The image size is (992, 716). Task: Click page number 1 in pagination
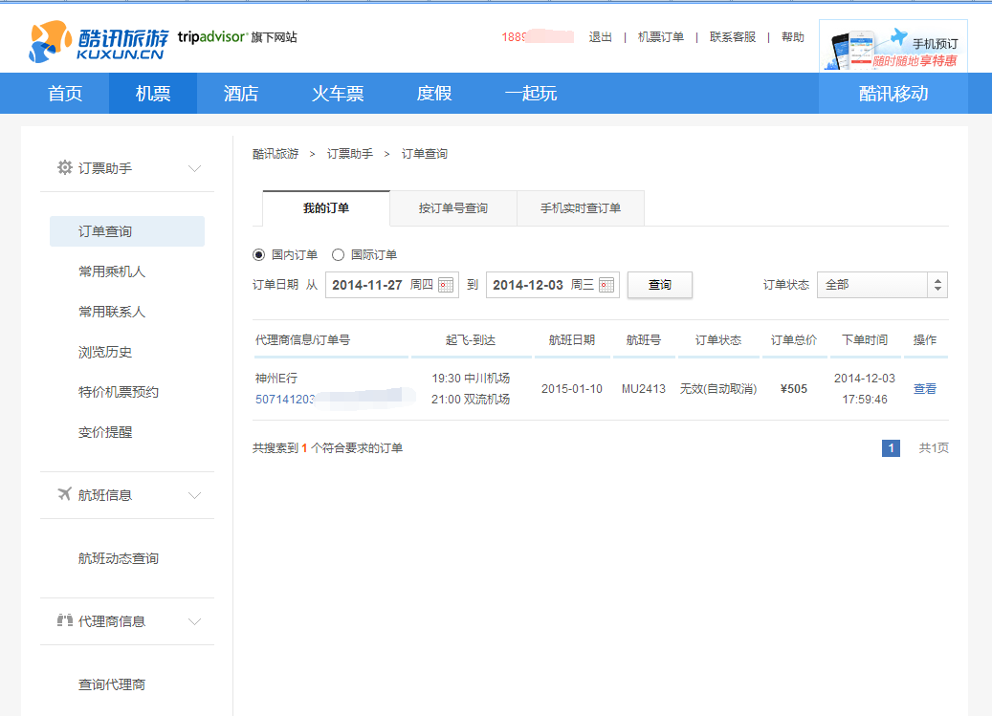point(891,448)
